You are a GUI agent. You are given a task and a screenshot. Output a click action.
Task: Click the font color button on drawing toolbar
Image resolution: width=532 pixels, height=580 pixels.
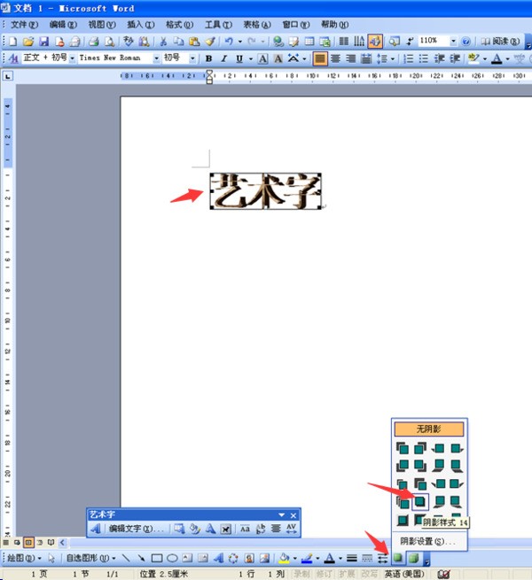329,559
